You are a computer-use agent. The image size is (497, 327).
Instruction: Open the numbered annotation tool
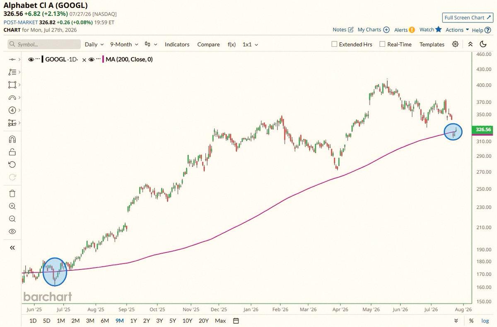pos(12,110)
